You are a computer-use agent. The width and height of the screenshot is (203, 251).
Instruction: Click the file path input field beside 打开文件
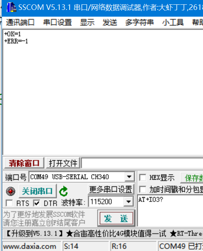pyautogui.click(x=142, y=163)
